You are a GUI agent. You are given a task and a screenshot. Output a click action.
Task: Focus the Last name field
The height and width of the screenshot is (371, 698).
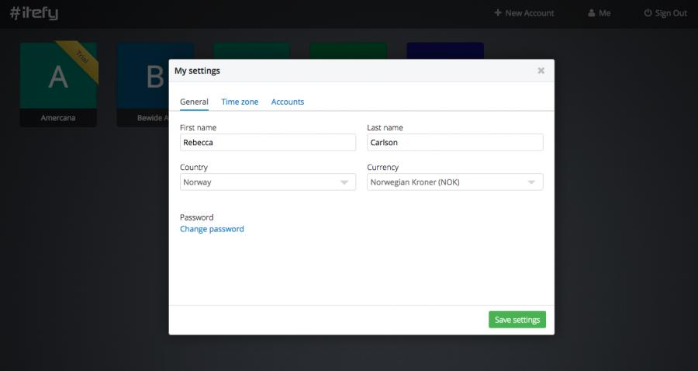(454, 142)
